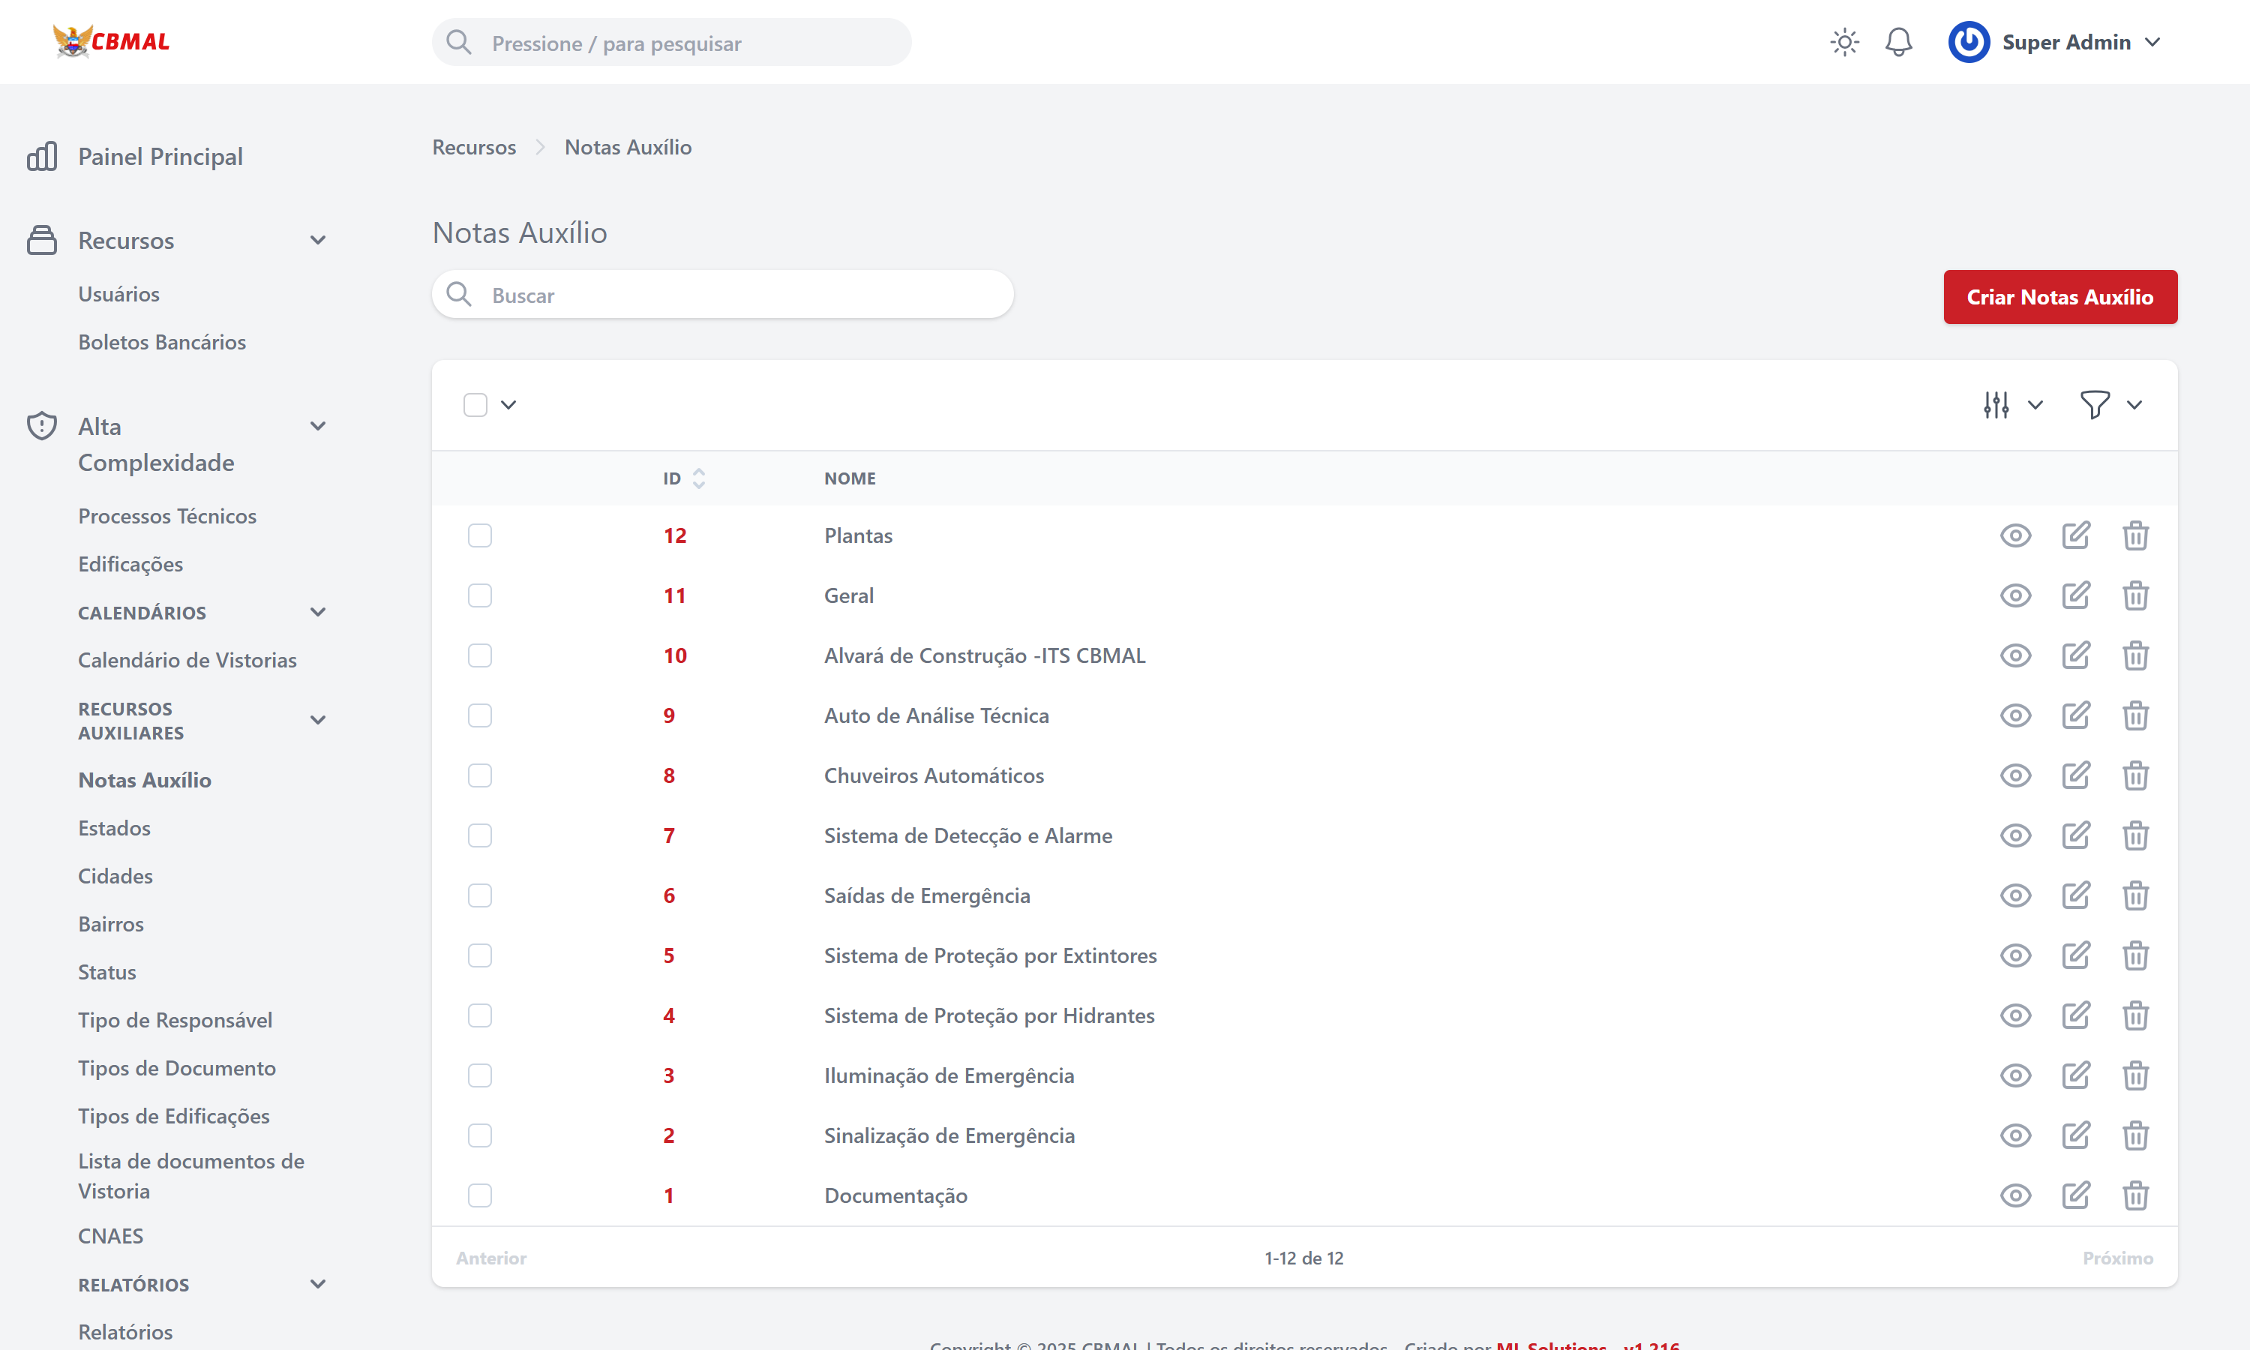This screenshot has width=2250, height=1350.
Task: Edit the Saídas de Emergência entry
Action: (x=2074, y=896)
